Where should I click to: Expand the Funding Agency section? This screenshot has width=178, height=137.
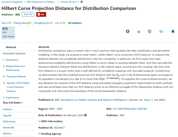click(x=50, y=134)
